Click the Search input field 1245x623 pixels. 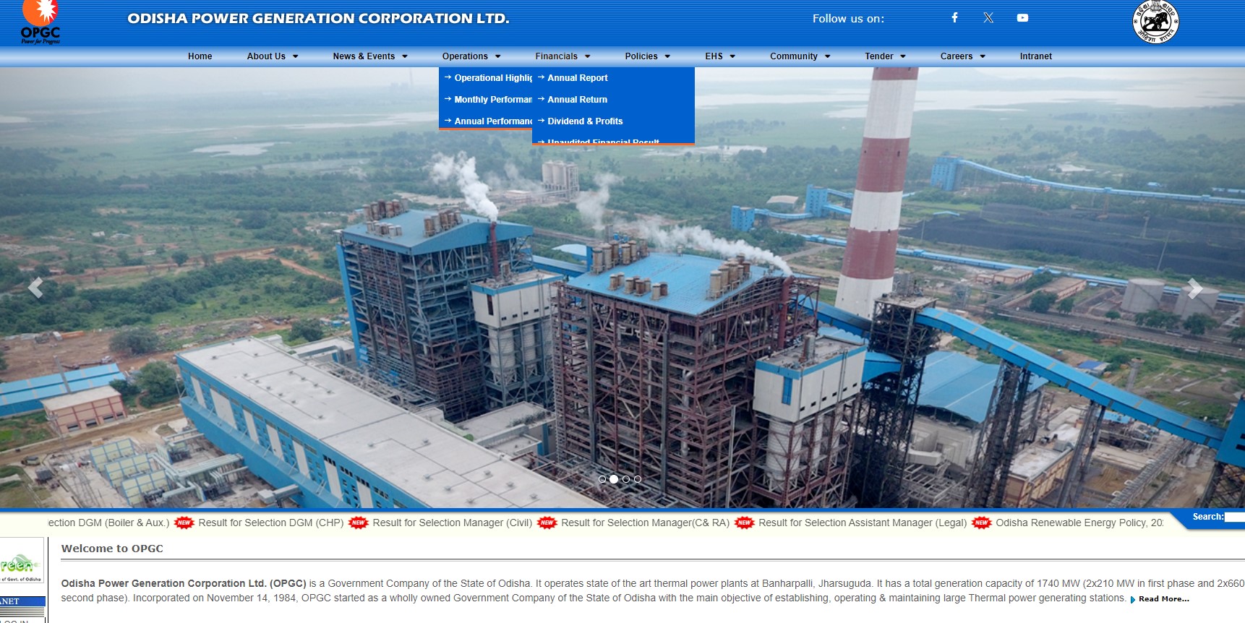1234,517
